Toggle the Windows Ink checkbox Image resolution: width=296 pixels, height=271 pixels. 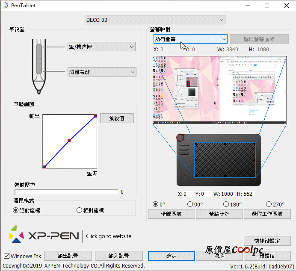[6, 256]
